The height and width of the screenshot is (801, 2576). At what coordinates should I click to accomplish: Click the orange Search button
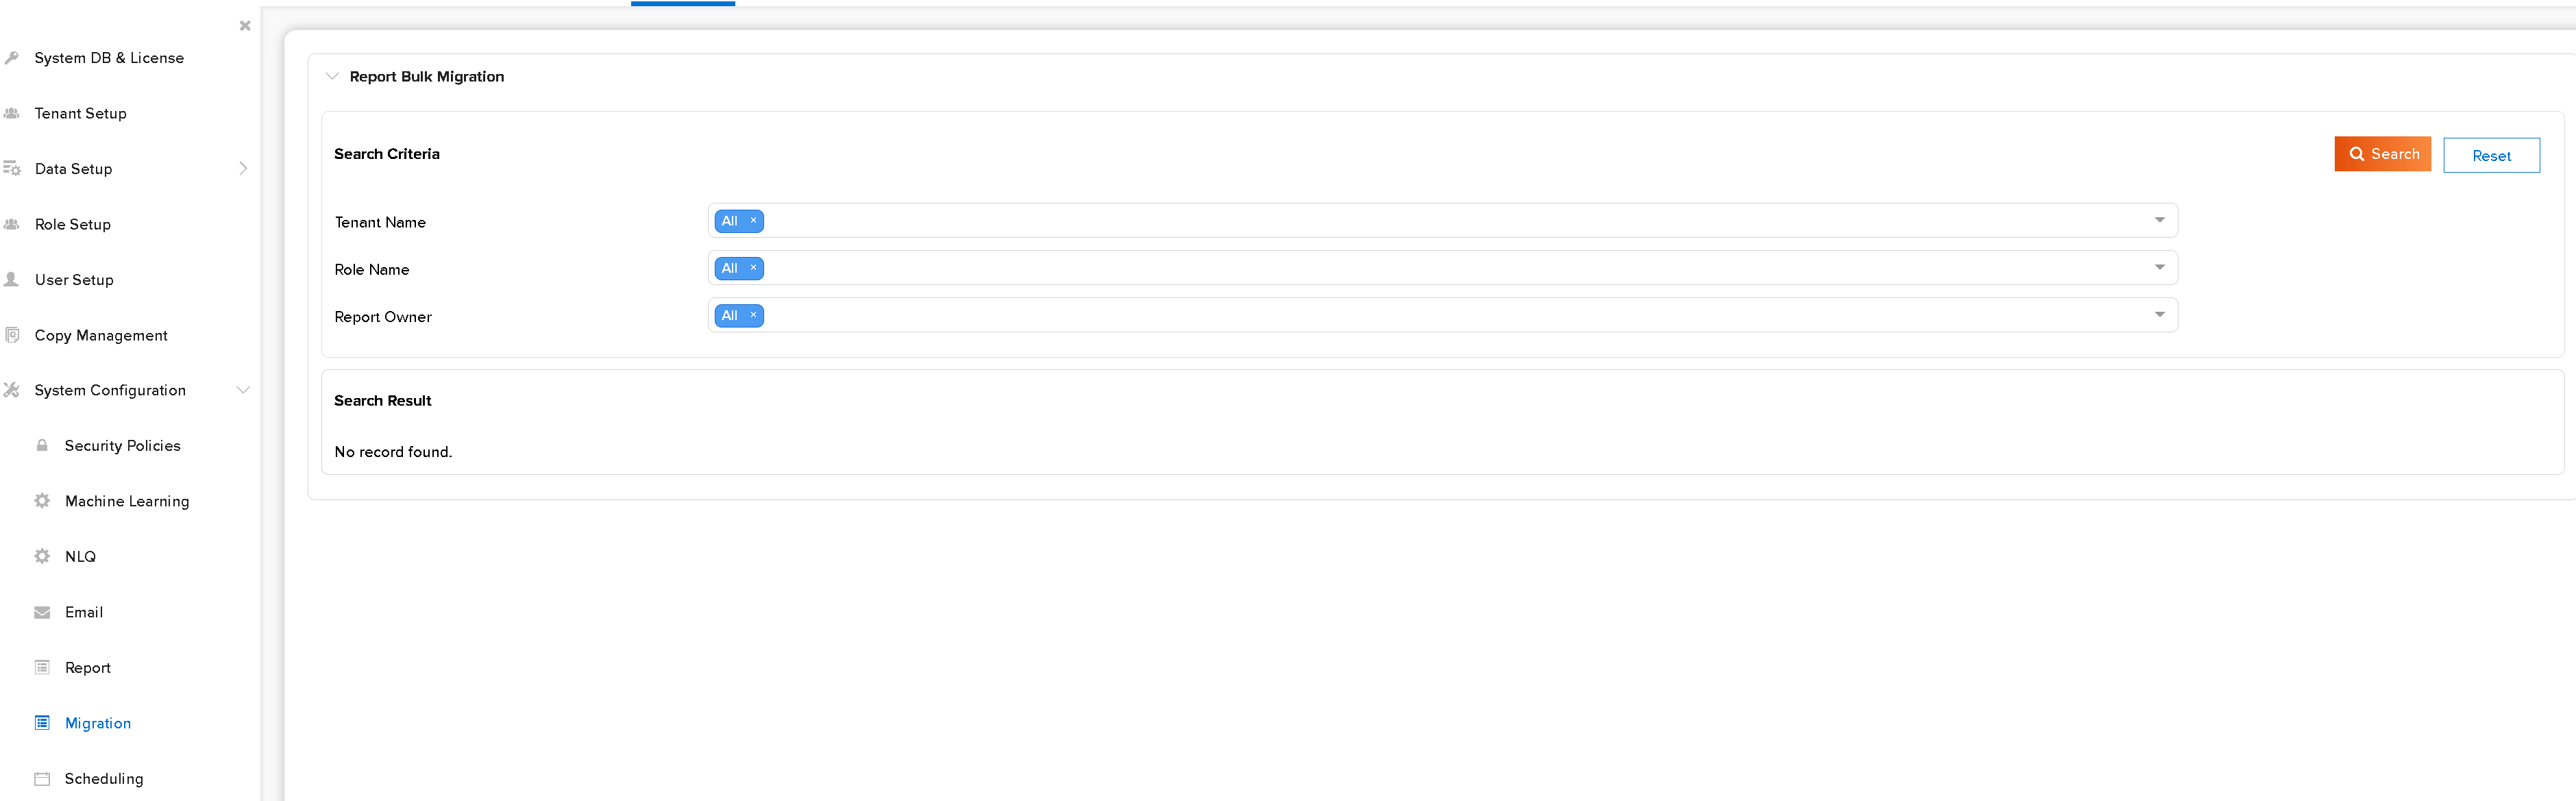[2382, 154]
